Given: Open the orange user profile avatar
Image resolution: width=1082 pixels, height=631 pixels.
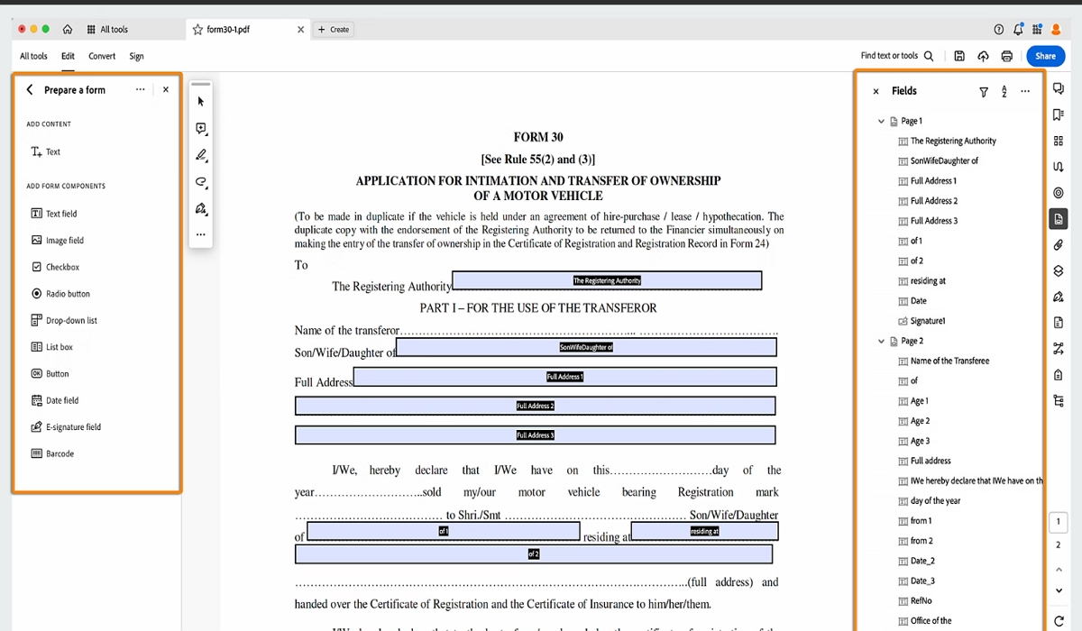Looking at the screenshot, I should [1057, 30].
